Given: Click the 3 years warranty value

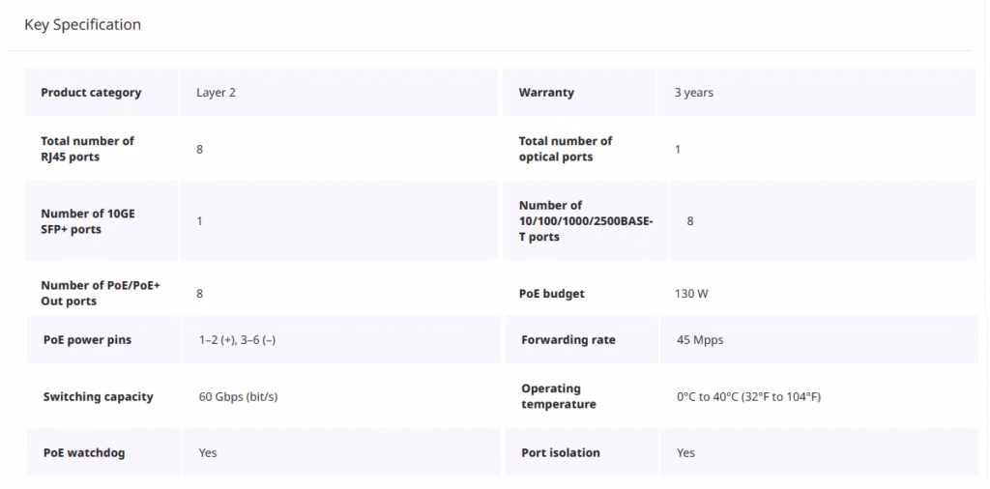Looking at the screenshot, I should click(694, 93).
